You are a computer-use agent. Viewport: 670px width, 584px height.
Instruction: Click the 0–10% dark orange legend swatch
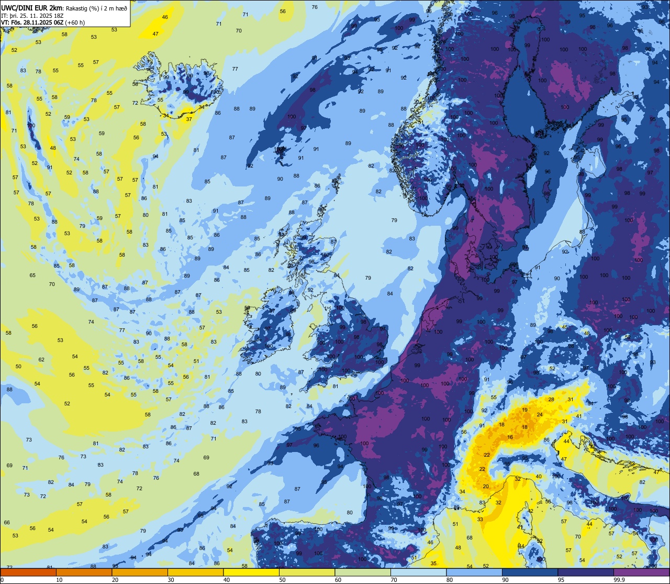(x=28, y=572)
